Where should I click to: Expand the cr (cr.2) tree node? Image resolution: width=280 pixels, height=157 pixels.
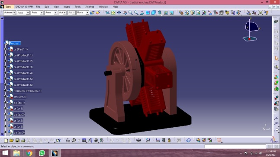(5, 120)
